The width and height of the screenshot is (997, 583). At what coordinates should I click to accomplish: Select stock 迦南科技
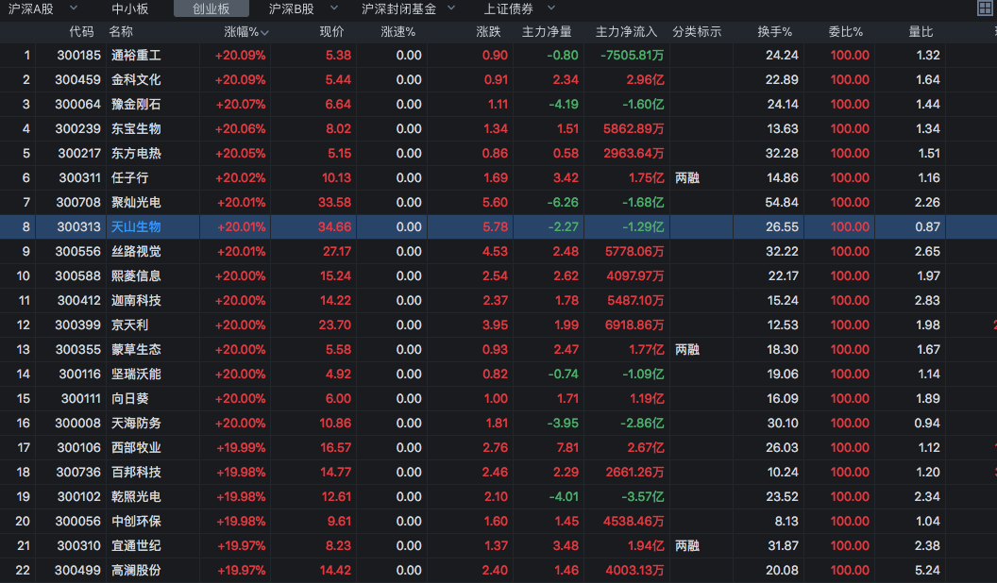click(136, 300)
